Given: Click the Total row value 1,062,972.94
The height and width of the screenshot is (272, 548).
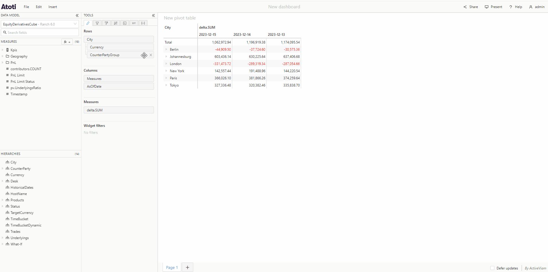Looking at the screenshot, I should [x=221, y=42].
